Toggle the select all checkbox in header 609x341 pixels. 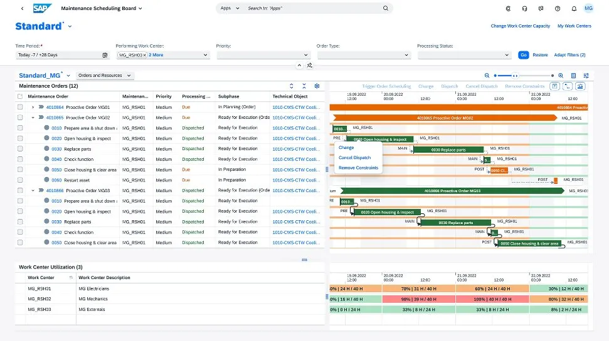21,96
